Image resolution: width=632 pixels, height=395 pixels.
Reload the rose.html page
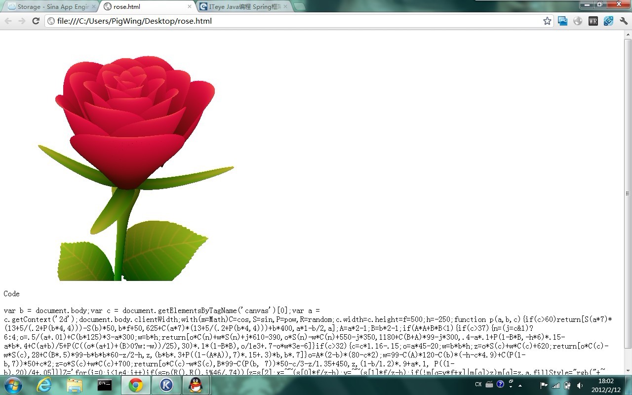point(36,21)
